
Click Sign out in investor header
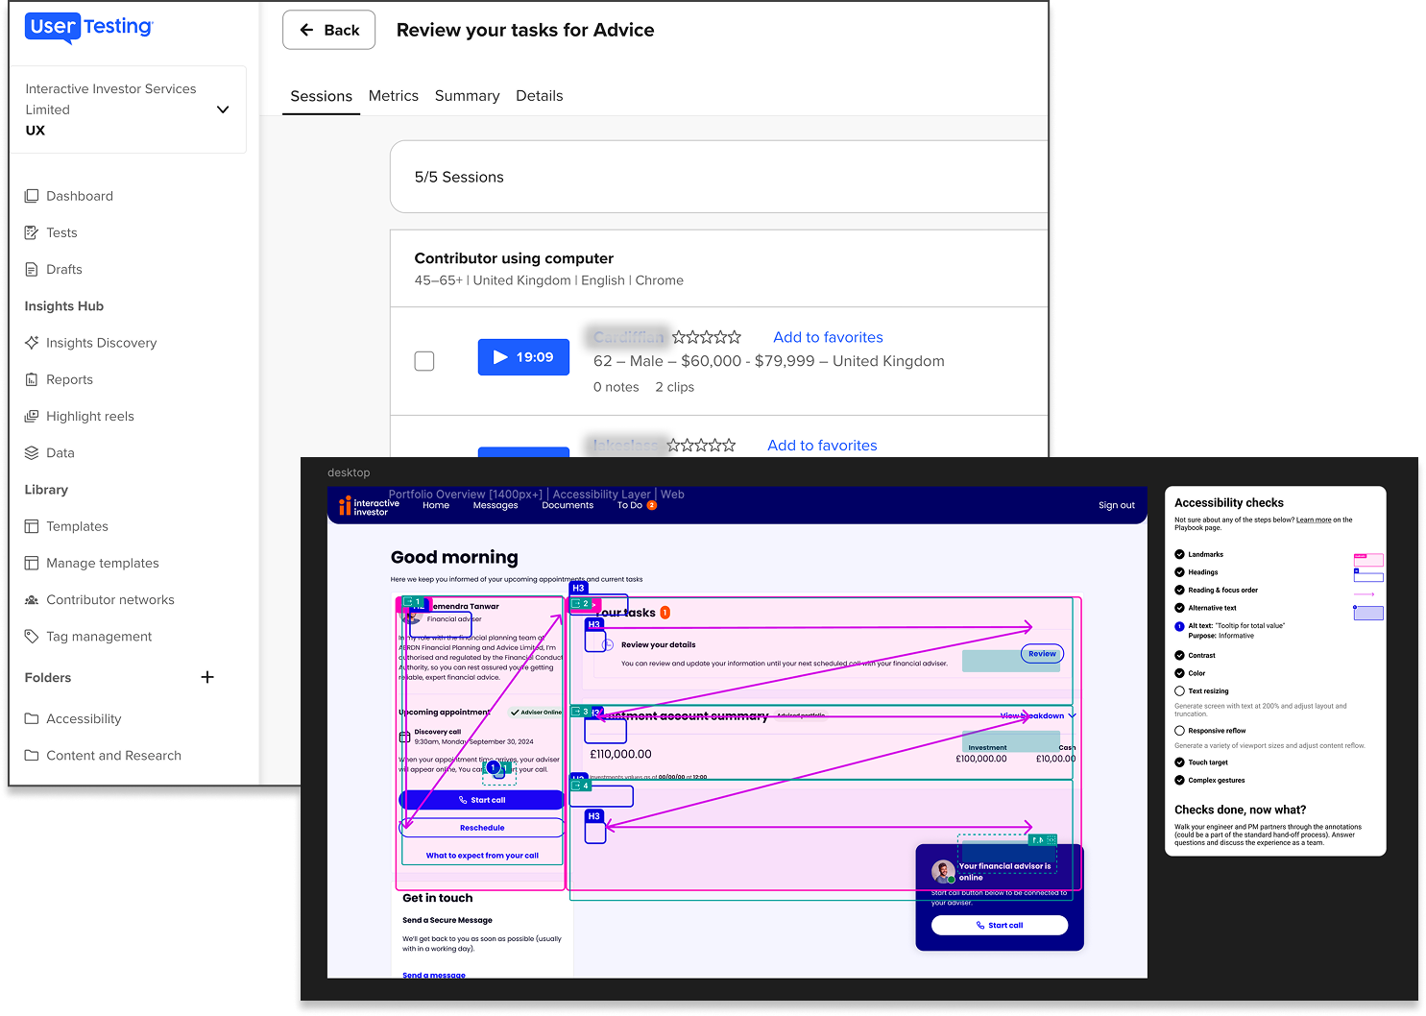[x=1116, y=505]
